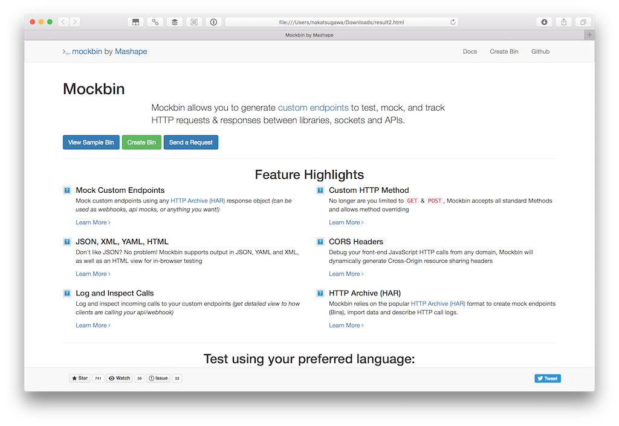The width and height of the screenshot is (619, 426).
Task: Go forward with Safari's forward arrow
Action: pos(74,22)
